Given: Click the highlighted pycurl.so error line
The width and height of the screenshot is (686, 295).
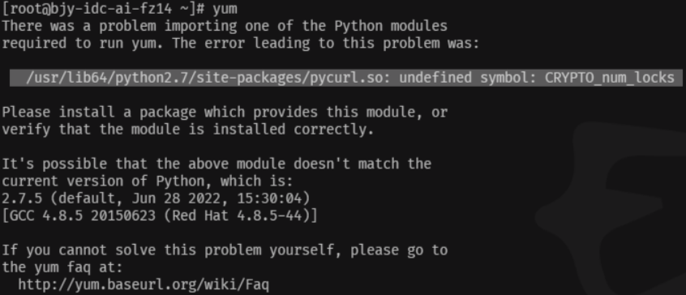Looking at the screenshot, I should point(346,78).
